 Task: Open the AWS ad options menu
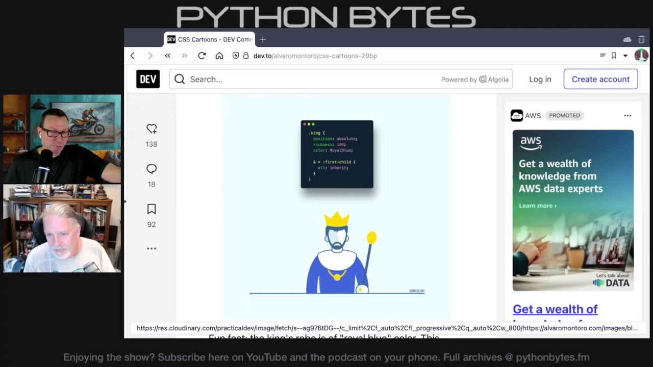click(627, 116)
